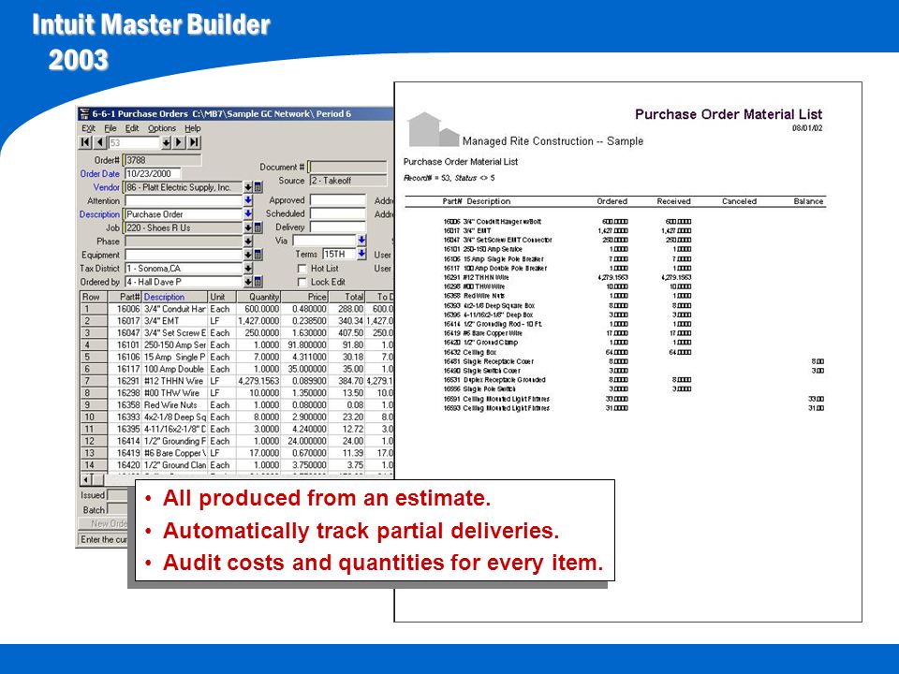Click '#00 THW Wire' description cell
Screen dimensions: 899x674
tap(174, 393)
